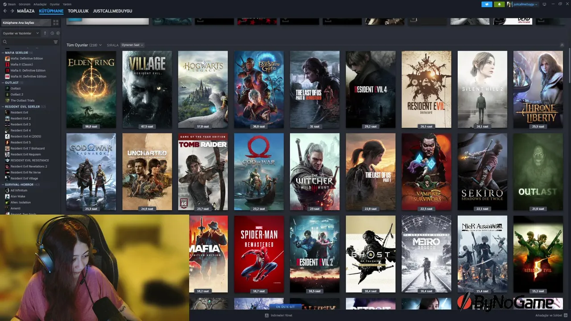This screenshot has width=571, height=321.
Task: Switch to the MAĞAZA tab
Action: click(x=26, y=11)
